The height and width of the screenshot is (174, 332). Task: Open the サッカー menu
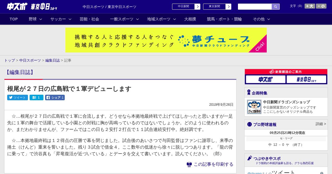coord(58,19)
